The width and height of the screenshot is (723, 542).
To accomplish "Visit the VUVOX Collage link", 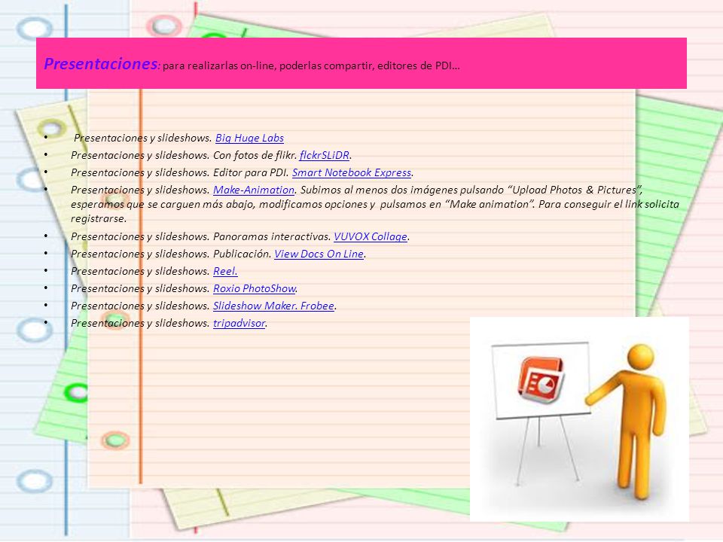I will 371,236.
